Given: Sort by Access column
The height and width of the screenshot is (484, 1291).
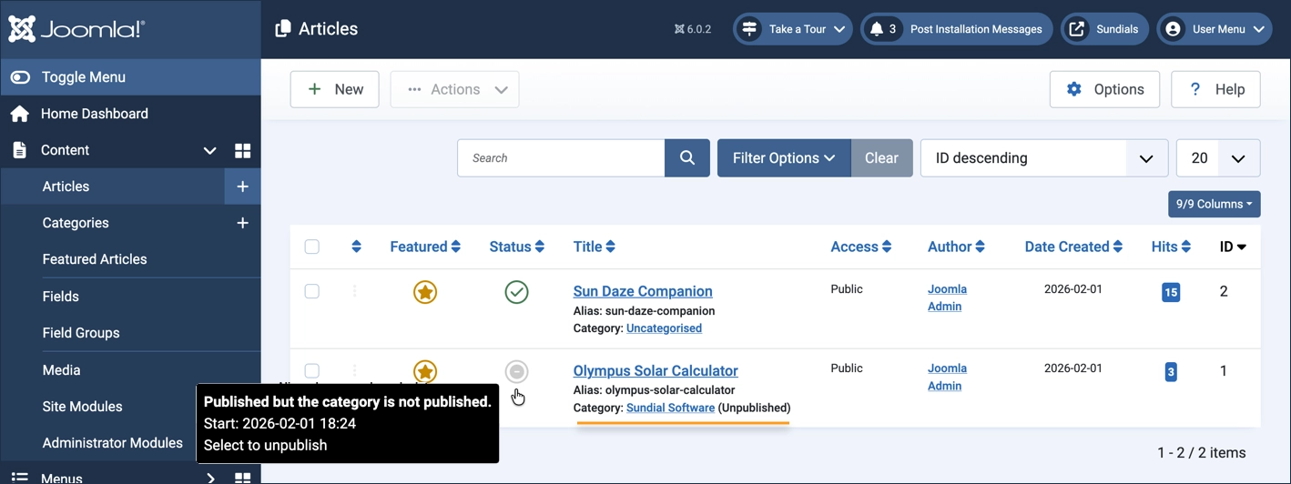Looking at the screenshot, I should pos(860,247).
